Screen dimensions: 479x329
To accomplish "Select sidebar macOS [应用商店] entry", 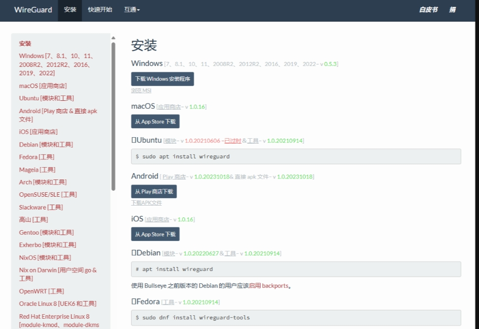I will click(43, 86).
